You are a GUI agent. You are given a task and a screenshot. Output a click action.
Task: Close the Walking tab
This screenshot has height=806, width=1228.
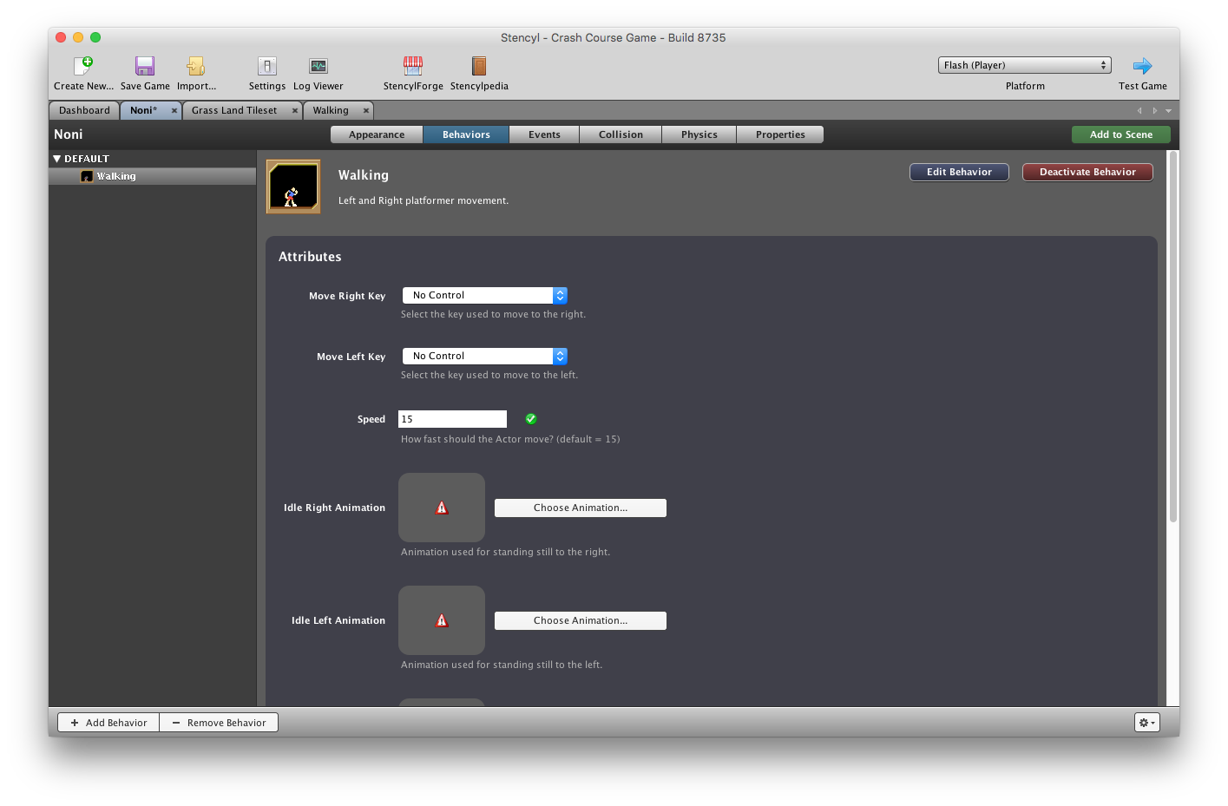(x=366, y=111)
